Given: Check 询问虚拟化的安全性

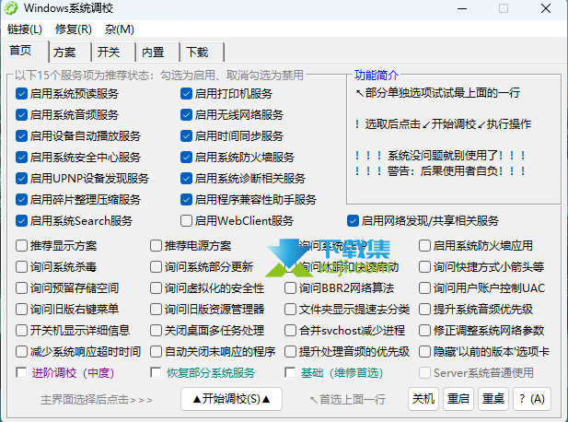Looking at the screenshot, I should click(x=156, y=288).
